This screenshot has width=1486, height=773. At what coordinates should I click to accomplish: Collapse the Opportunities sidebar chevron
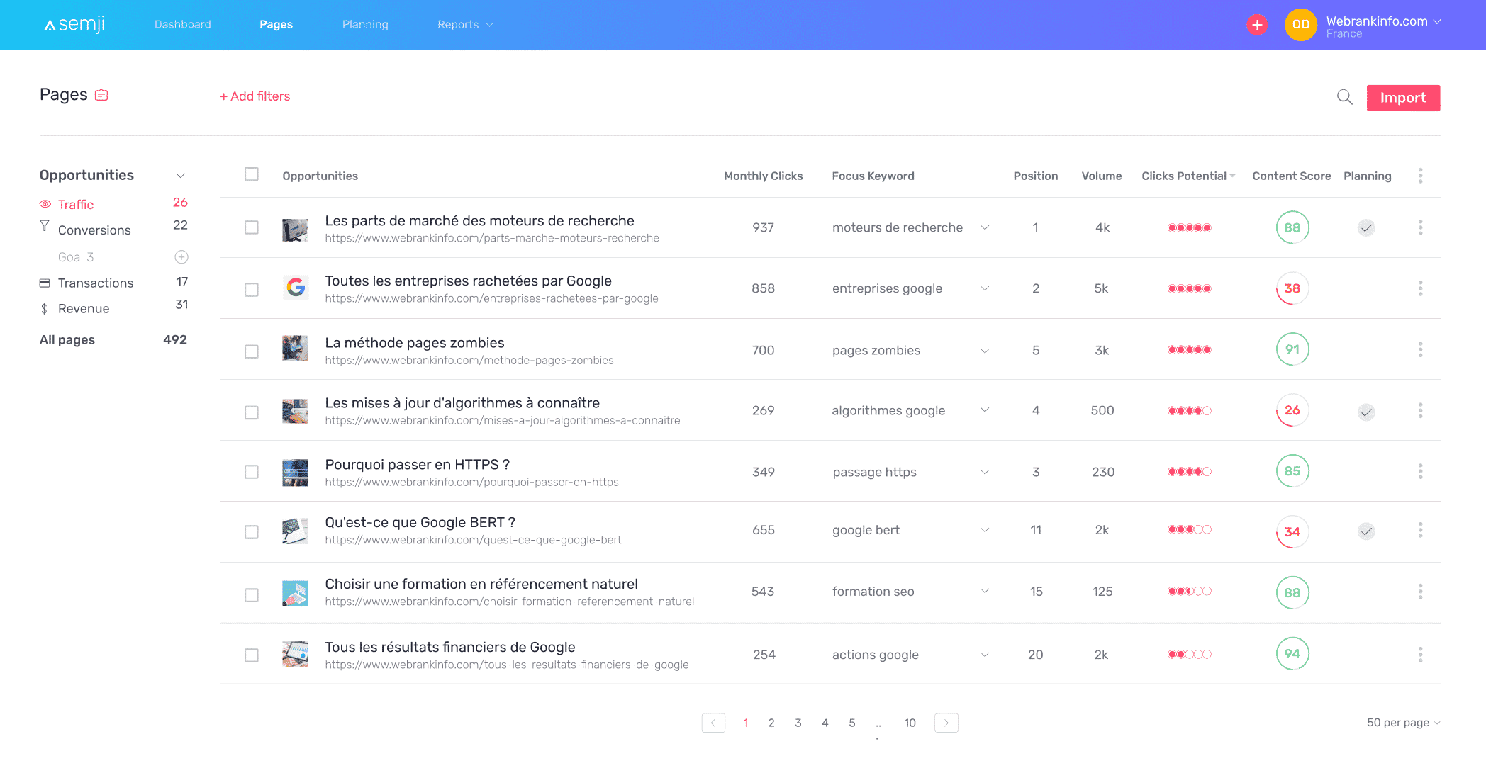click(x=181, y=175)
